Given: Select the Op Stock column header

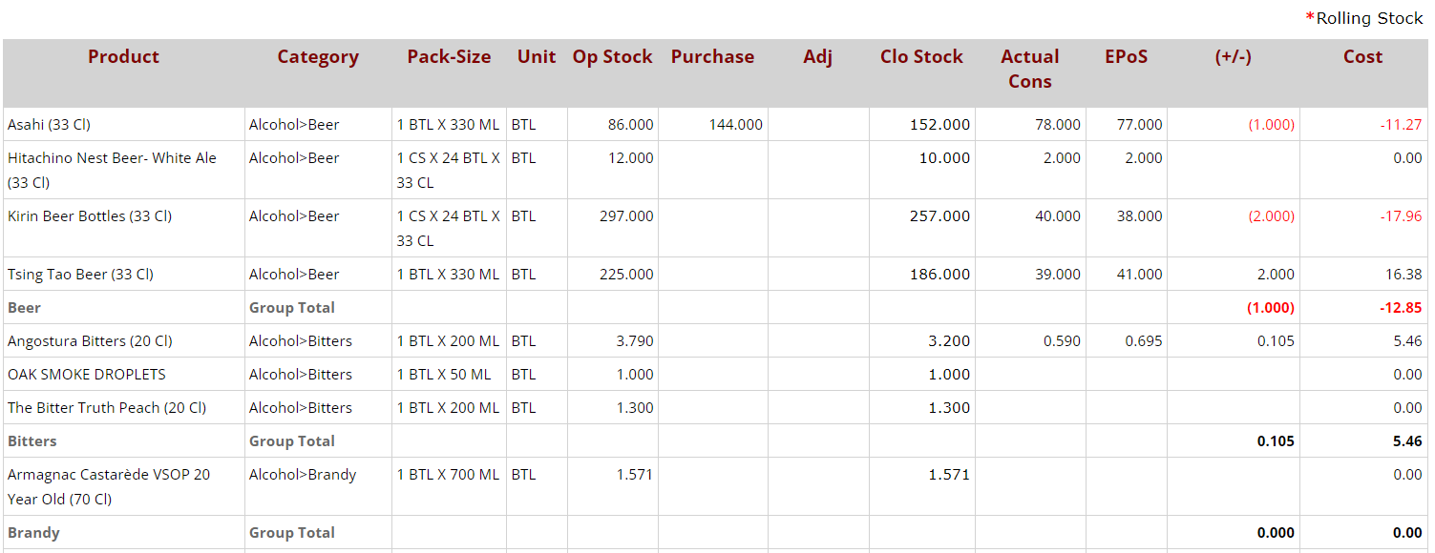Looking at the screenshot, I should click(x=612, y=57).
